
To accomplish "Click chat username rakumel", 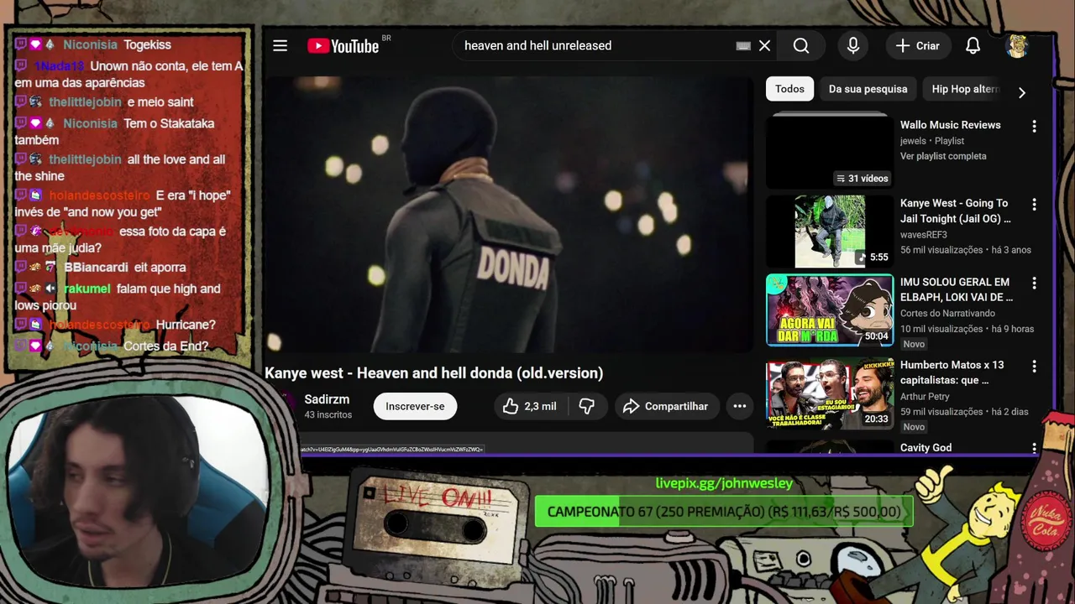I will (87, 289).
